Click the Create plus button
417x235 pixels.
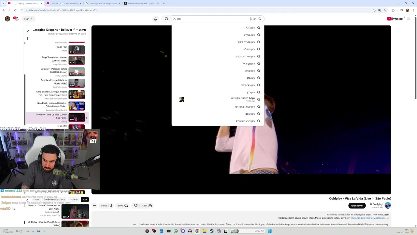point(29,19)
